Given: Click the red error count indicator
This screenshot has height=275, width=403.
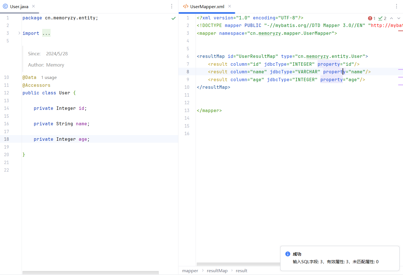Looking at the screenshot, I should [x=372, y=18].
